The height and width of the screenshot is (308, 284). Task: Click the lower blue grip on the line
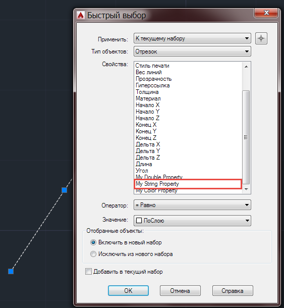[x=11, y=272]
